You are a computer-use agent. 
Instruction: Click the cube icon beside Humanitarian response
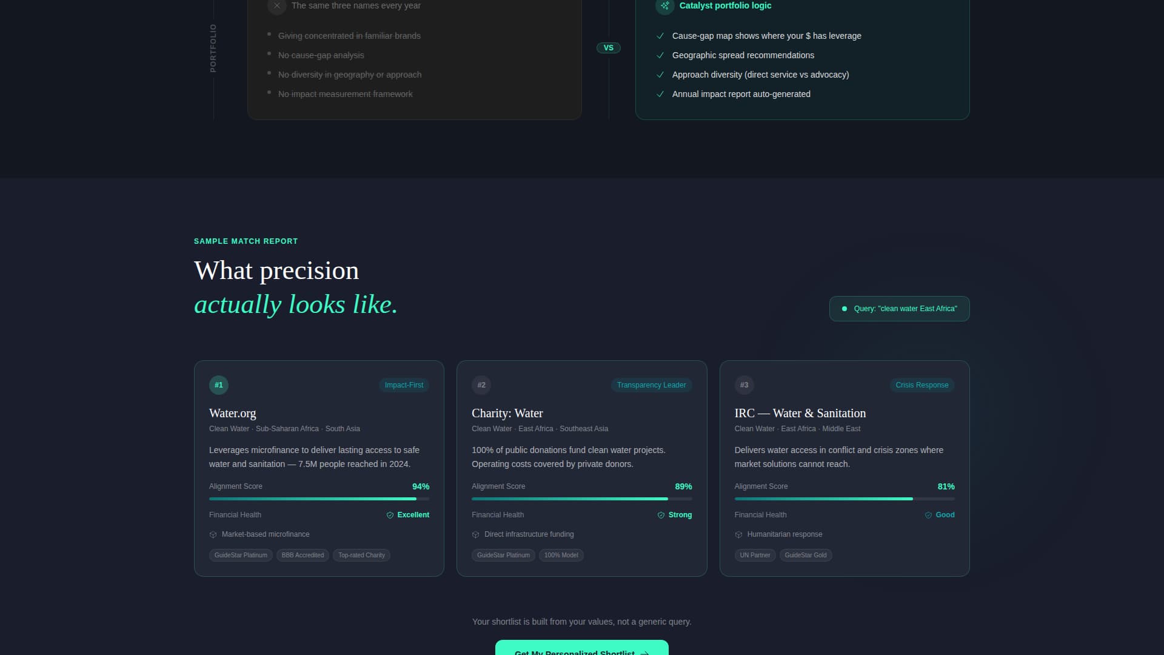click(x=739, y=535)
